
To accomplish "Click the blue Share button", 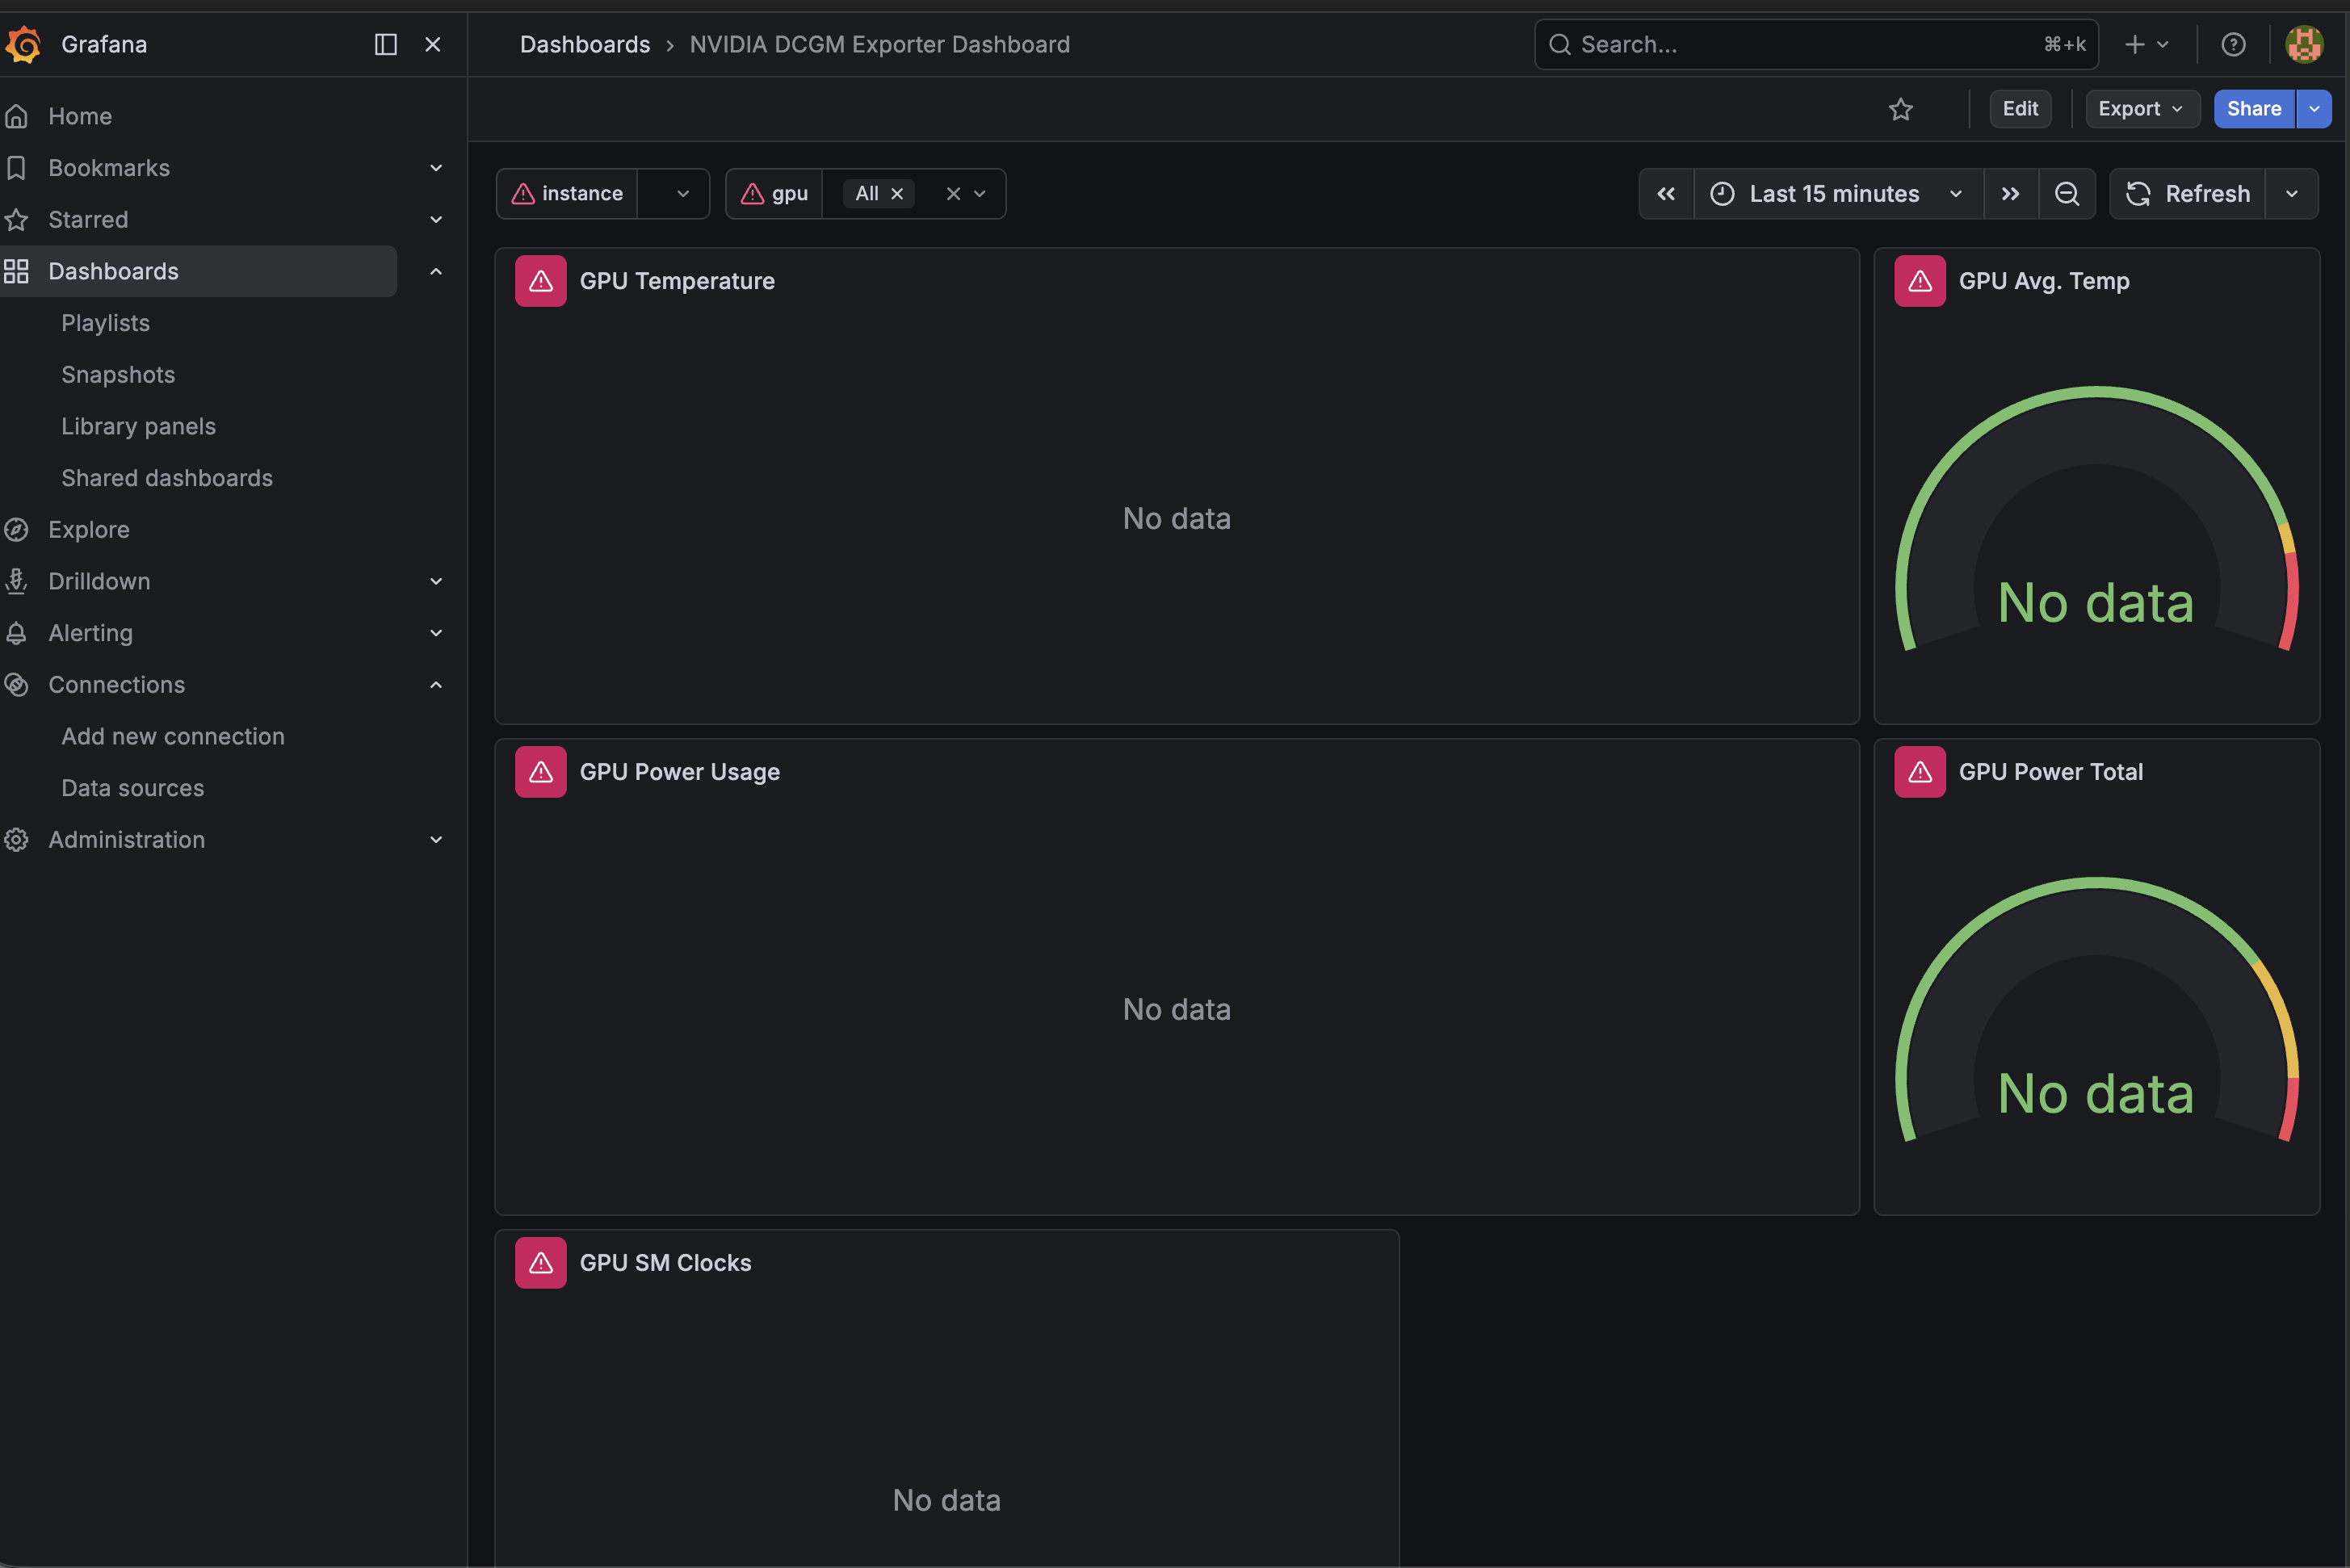I will (x=2254, y=109).
